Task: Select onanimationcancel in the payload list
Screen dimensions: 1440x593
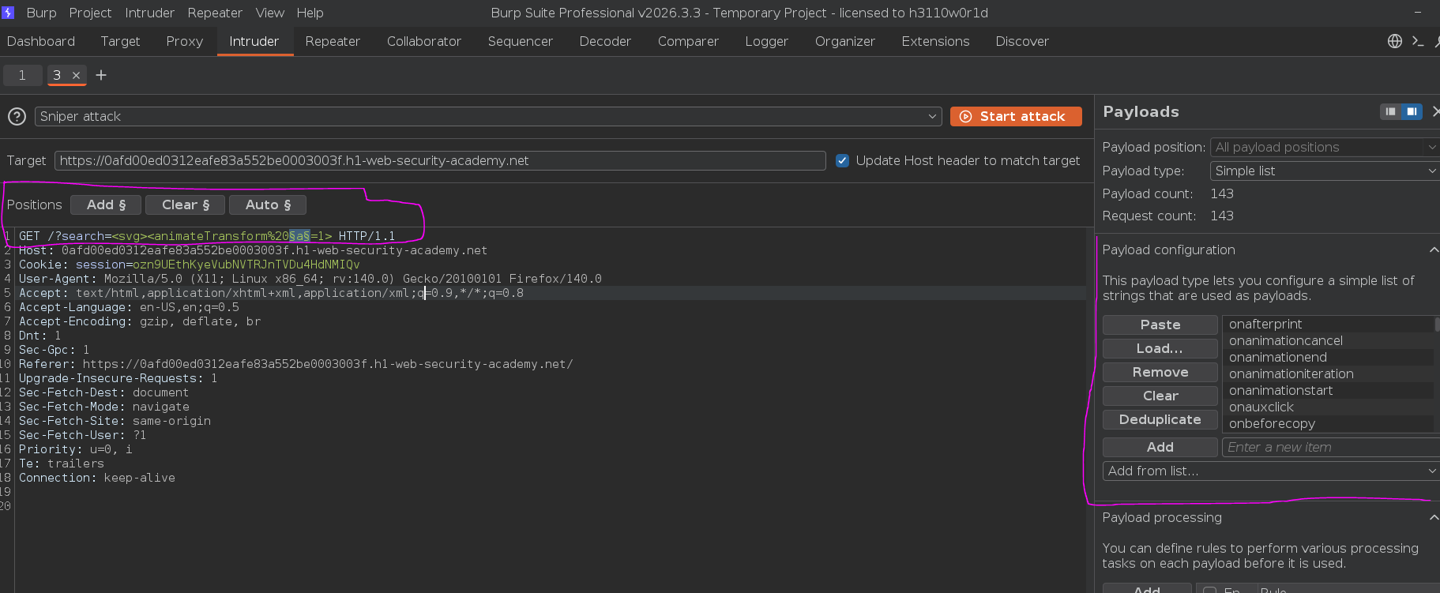Action: click(x=1328, y=340)
